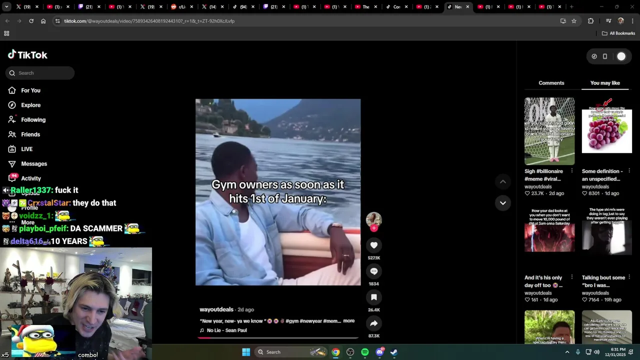
Task: Click the main video player to pause
Action: coord(277,192)
